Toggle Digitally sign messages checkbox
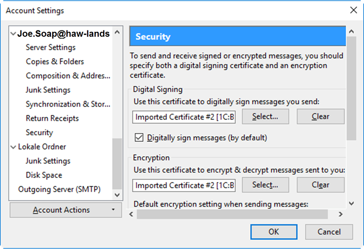The height and width of the screenshot is (249, 364). coord(139,137)
